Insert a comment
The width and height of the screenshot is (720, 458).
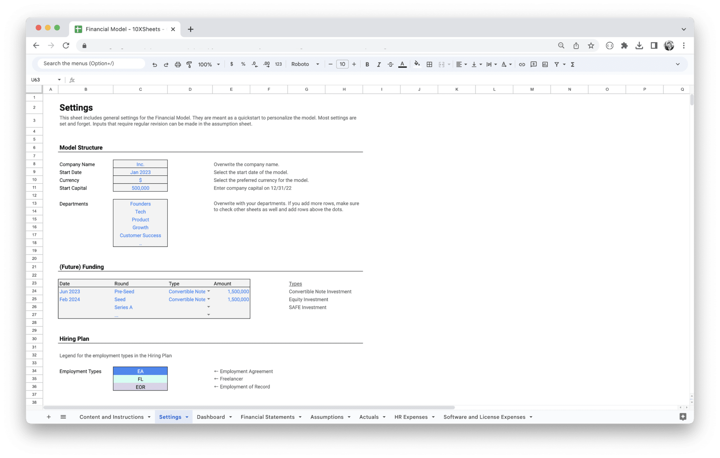pyautogui.click(x=533, y=64)
